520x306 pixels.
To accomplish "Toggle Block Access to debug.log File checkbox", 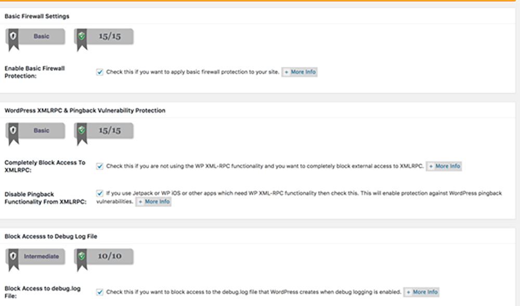I will [99, 292].
